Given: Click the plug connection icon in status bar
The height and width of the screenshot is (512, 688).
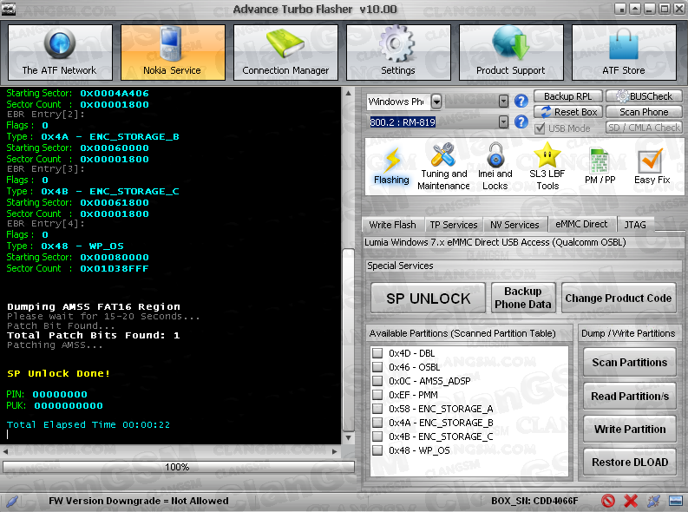Looking at the screenshot, I should (653, 501).
